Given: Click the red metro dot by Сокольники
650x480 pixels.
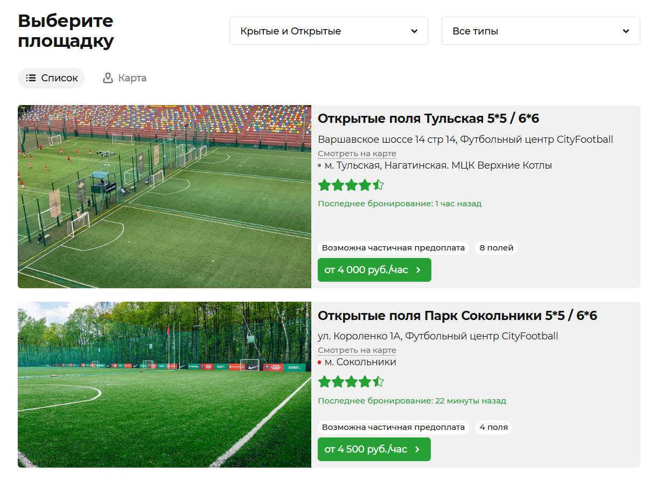Looking at the screenshot, I should pyautogui.click(x=319, y=363).
